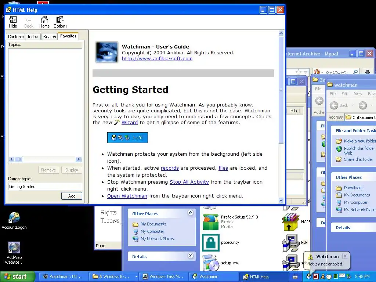Open Edit menu in watchman folder window
The width and height of the screenshot is (376, 282).
click(345, 94)
